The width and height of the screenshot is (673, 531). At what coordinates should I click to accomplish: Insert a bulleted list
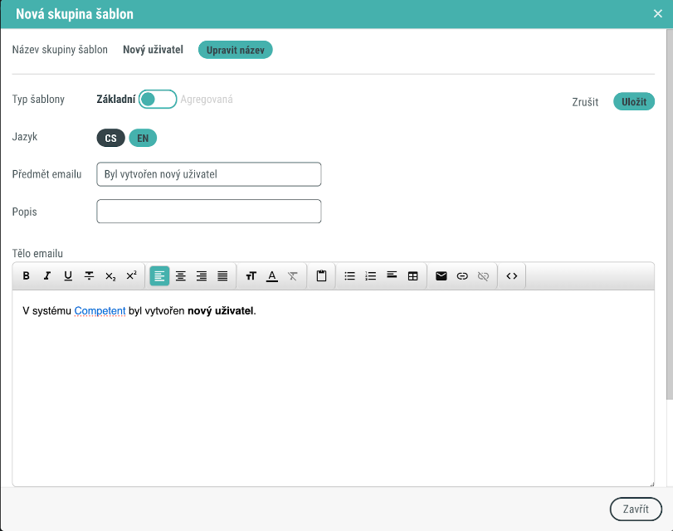point(349,276)
